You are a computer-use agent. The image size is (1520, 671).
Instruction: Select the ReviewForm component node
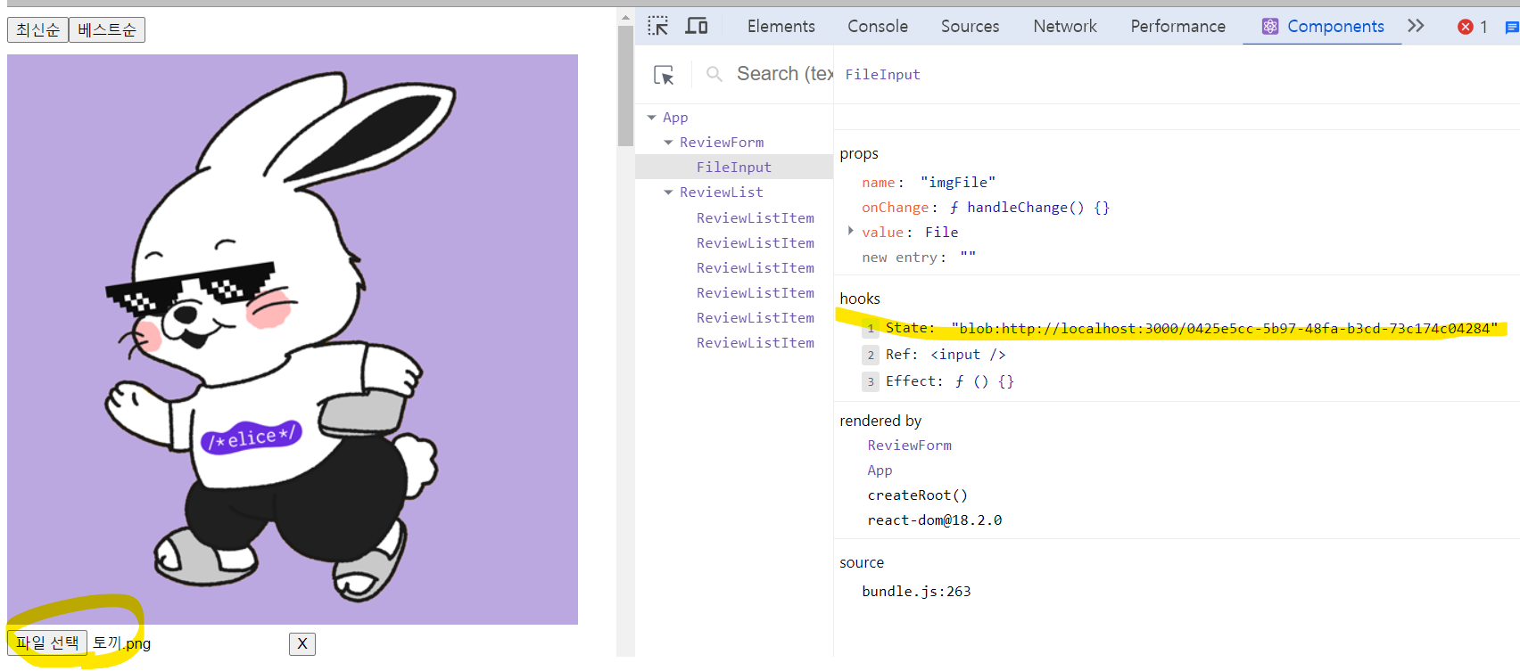tap(722, 143)
